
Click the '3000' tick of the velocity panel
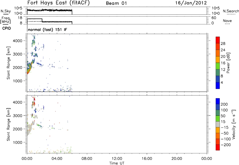17,116
